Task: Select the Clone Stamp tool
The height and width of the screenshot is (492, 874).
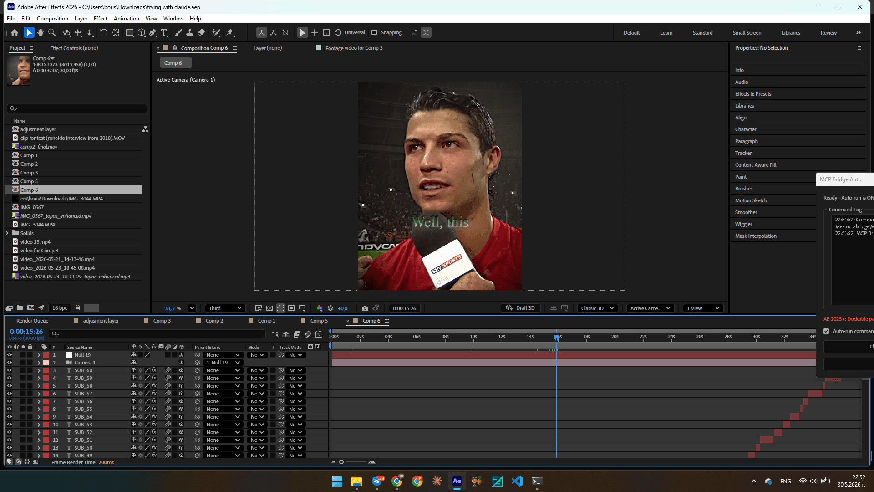Action: pos(190,32)
